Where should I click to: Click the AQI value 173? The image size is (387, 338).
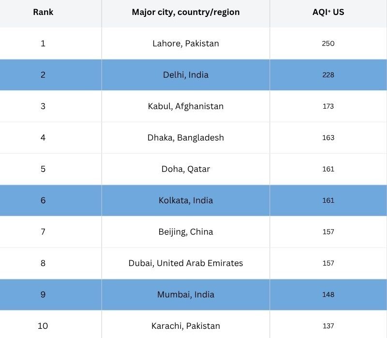click(x=328, y=106)
